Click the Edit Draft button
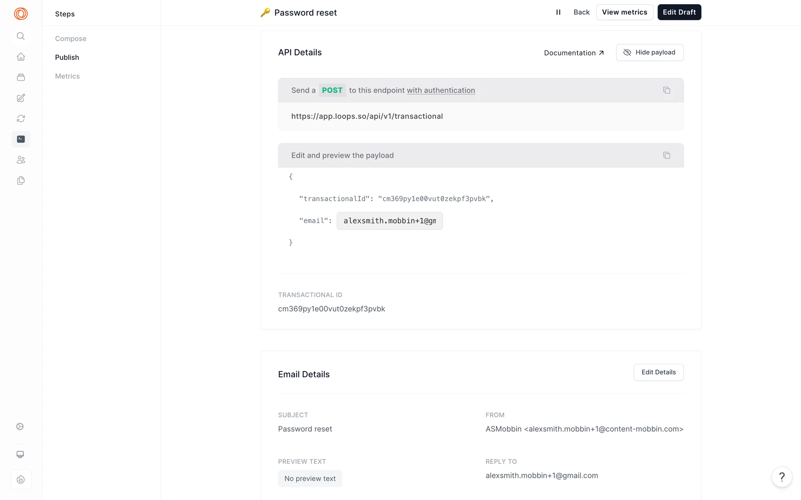Screen dimensions: 801x500 [x=679, y=12]
